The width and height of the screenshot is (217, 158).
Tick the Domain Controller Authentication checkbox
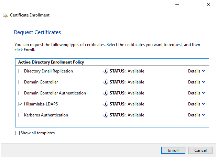21,93
